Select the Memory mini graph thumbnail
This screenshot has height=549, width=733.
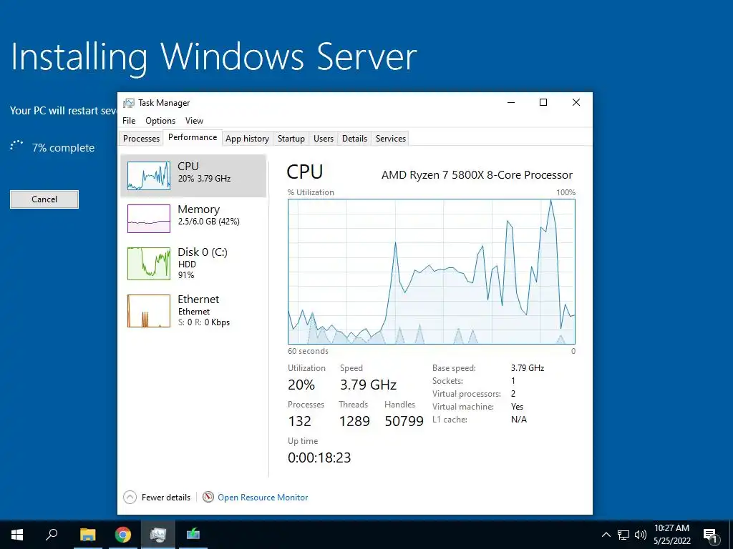(149, 219)
